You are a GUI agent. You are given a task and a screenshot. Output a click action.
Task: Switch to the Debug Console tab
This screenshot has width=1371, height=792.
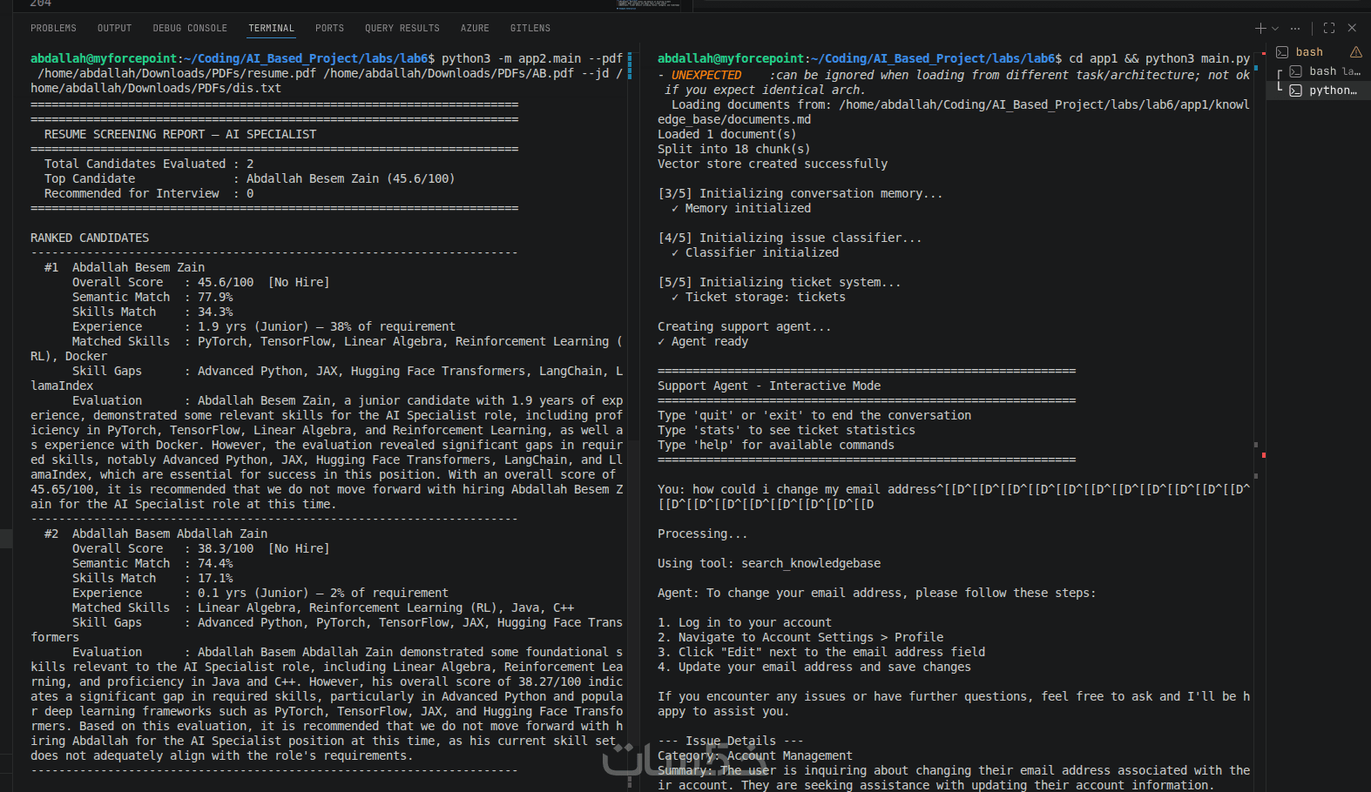(x=190, y=29)
